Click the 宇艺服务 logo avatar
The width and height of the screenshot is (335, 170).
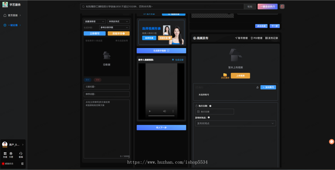(x=5, y=4)
